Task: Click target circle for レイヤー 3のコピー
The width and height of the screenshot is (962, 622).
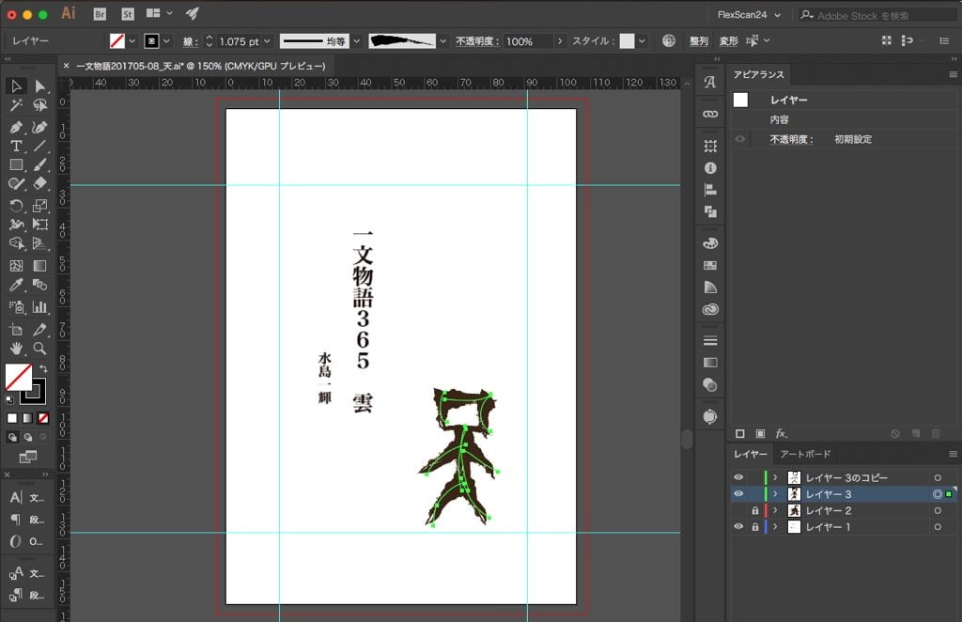Action: (938, 477)
